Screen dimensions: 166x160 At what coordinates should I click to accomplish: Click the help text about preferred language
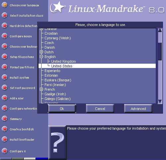(117, 128)
